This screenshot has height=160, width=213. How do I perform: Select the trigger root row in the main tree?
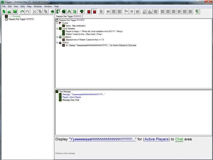pyautogui.click(x=72, y=20)
